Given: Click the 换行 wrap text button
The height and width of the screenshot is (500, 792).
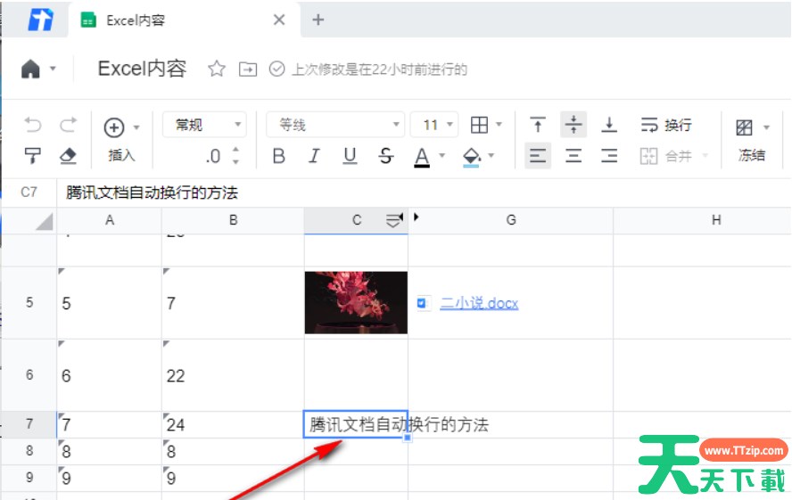Looking at the screenshot, I should click(667, 125).
